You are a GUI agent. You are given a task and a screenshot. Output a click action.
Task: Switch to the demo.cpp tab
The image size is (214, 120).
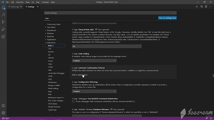coord(15,7)
